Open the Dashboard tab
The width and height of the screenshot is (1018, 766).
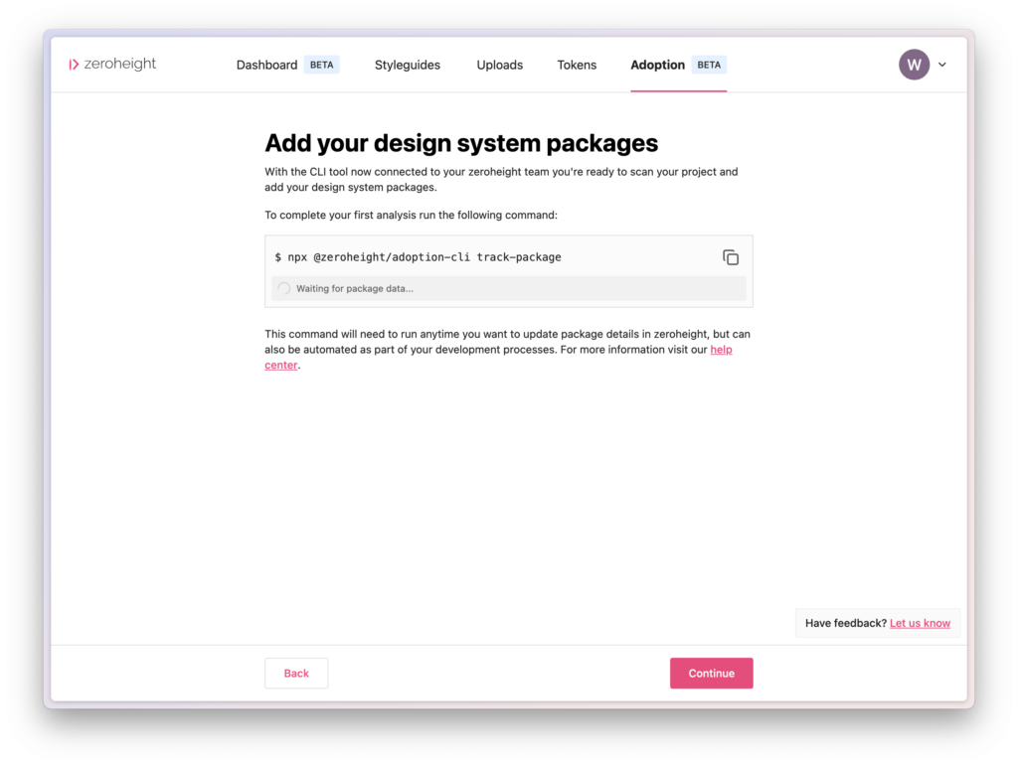click(x=266, y=65)
